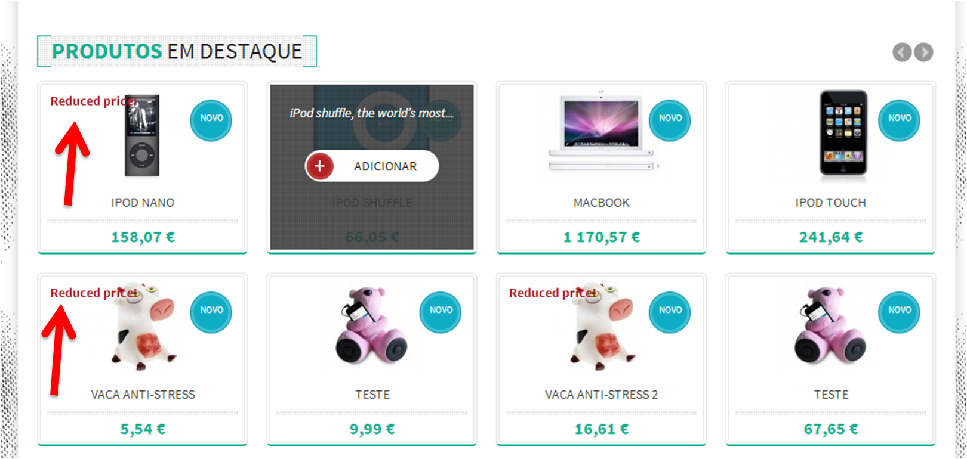Open the IPOD NANO product link
The width and height of the screenshot is (967, 459).
pos(143,203)
